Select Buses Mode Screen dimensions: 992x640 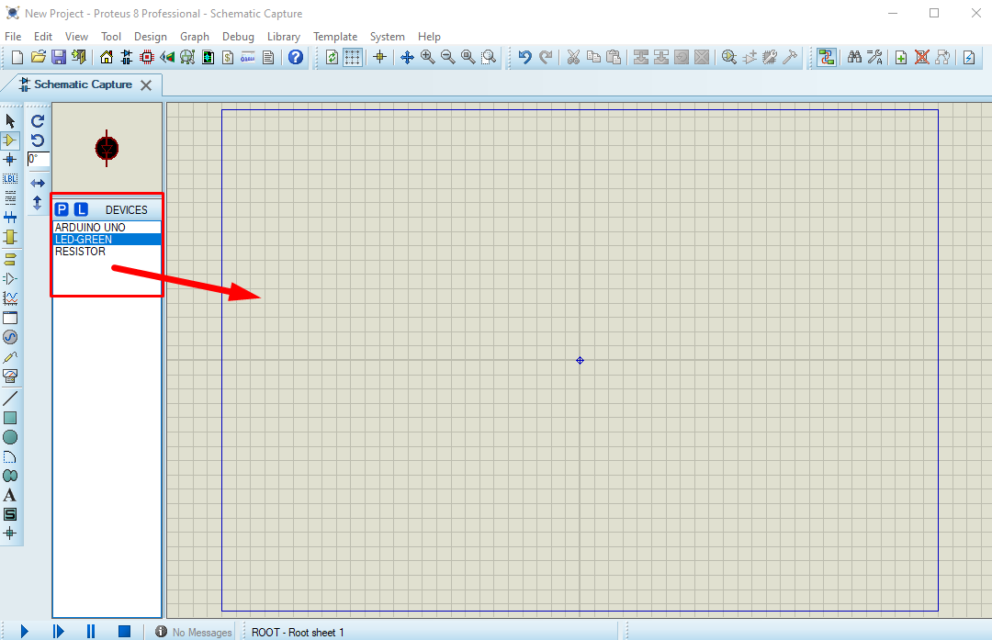(x=10, y=218)
